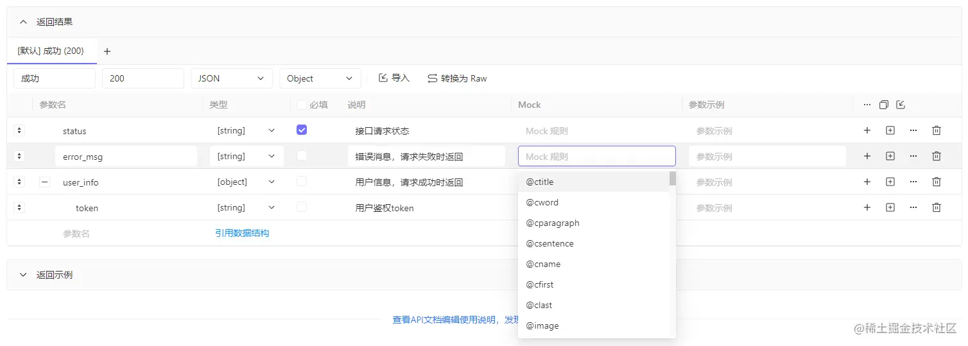This screenshot has width=968, height=346.
Task: Uncheck required checkbox for status
Action: coord(302,130)
